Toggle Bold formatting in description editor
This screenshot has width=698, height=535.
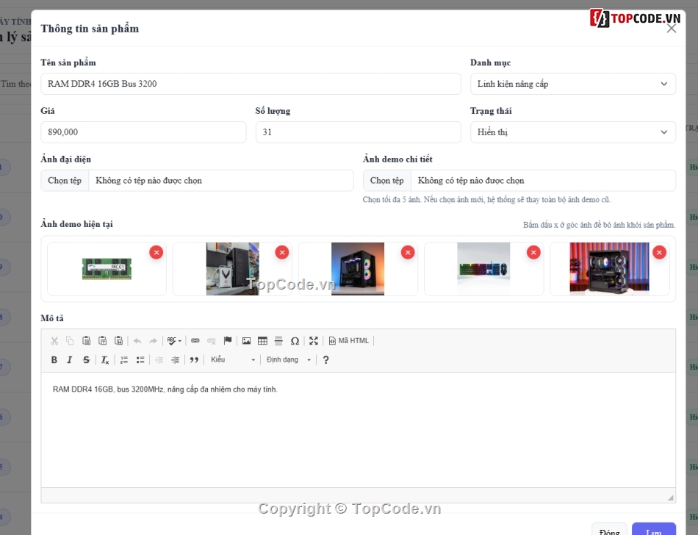pos(54,359)
